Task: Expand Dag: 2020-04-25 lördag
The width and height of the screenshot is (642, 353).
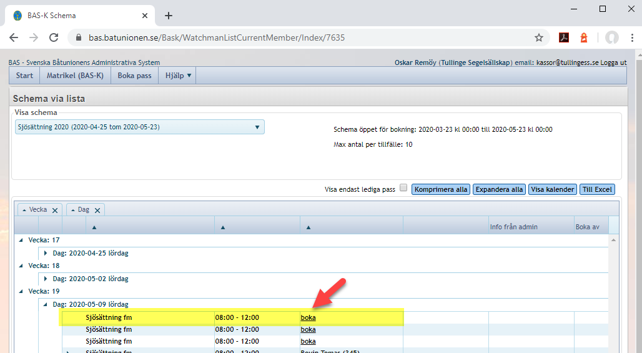Action: [x=46, y=253]
